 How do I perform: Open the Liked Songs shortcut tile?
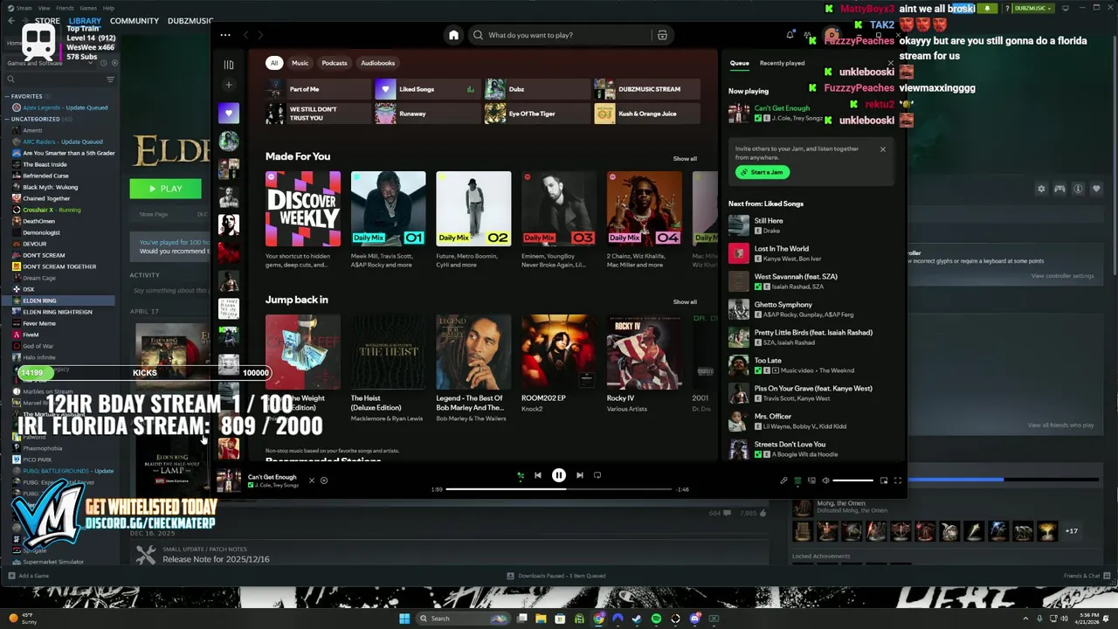click(x=428, y=89)
